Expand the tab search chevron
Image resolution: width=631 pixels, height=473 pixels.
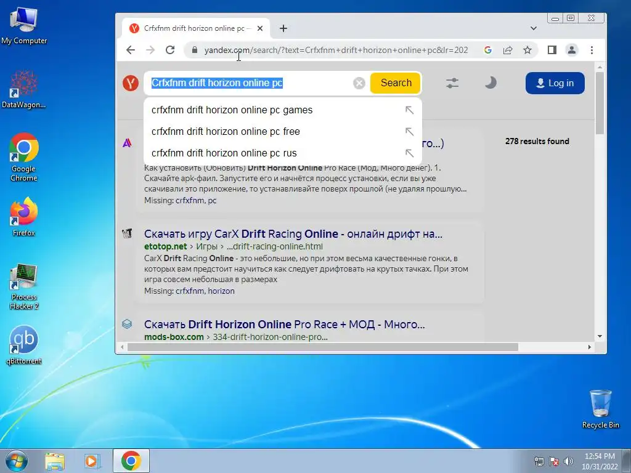coord(534,28)
